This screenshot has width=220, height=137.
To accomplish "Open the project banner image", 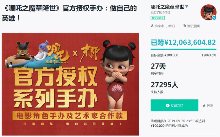I will [70, 84].
